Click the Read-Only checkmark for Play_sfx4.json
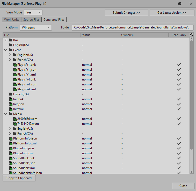The height and width of the screenshot is (191, 196). click(x=179, y=84)
